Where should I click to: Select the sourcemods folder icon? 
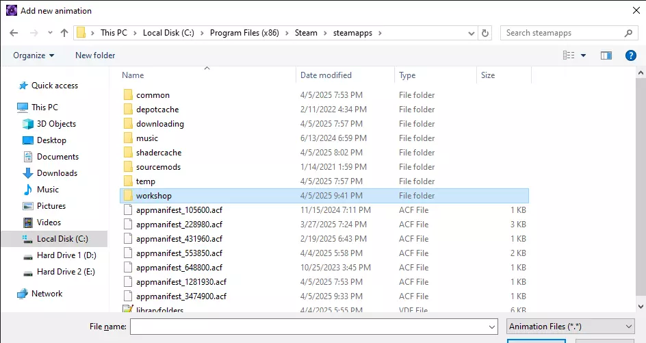coord(128,167)
